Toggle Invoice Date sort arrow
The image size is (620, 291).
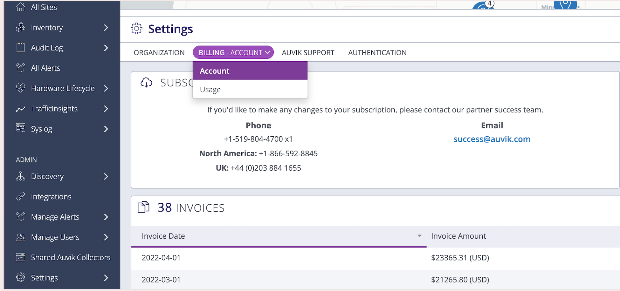pos(419,236)
